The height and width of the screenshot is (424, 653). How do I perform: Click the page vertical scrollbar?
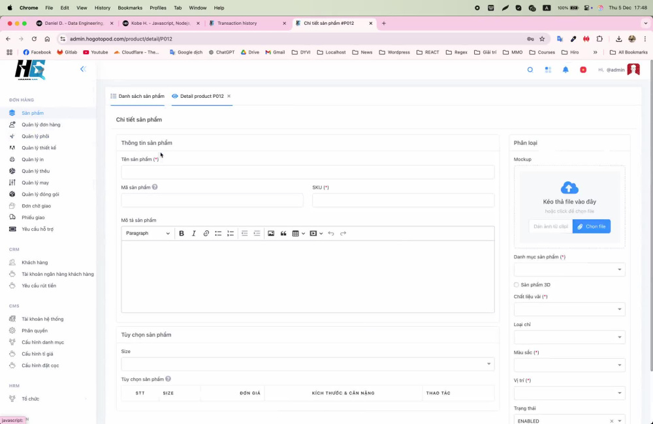[x=651, y=217]
